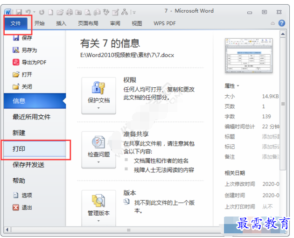
Task: Open the 检查问题 dropdown button
Action: tap(98, 150)
